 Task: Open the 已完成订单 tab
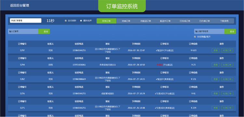[x=185, y=21]
